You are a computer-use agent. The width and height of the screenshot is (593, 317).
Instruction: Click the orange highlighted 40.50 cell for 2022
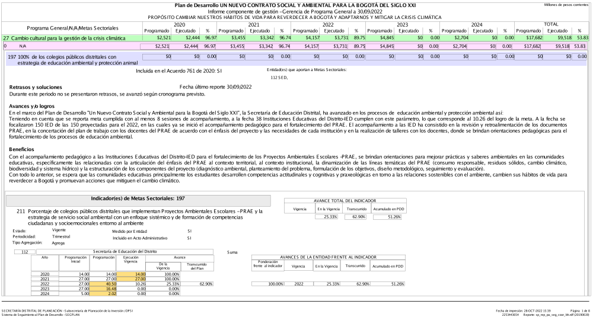[104, 284]
